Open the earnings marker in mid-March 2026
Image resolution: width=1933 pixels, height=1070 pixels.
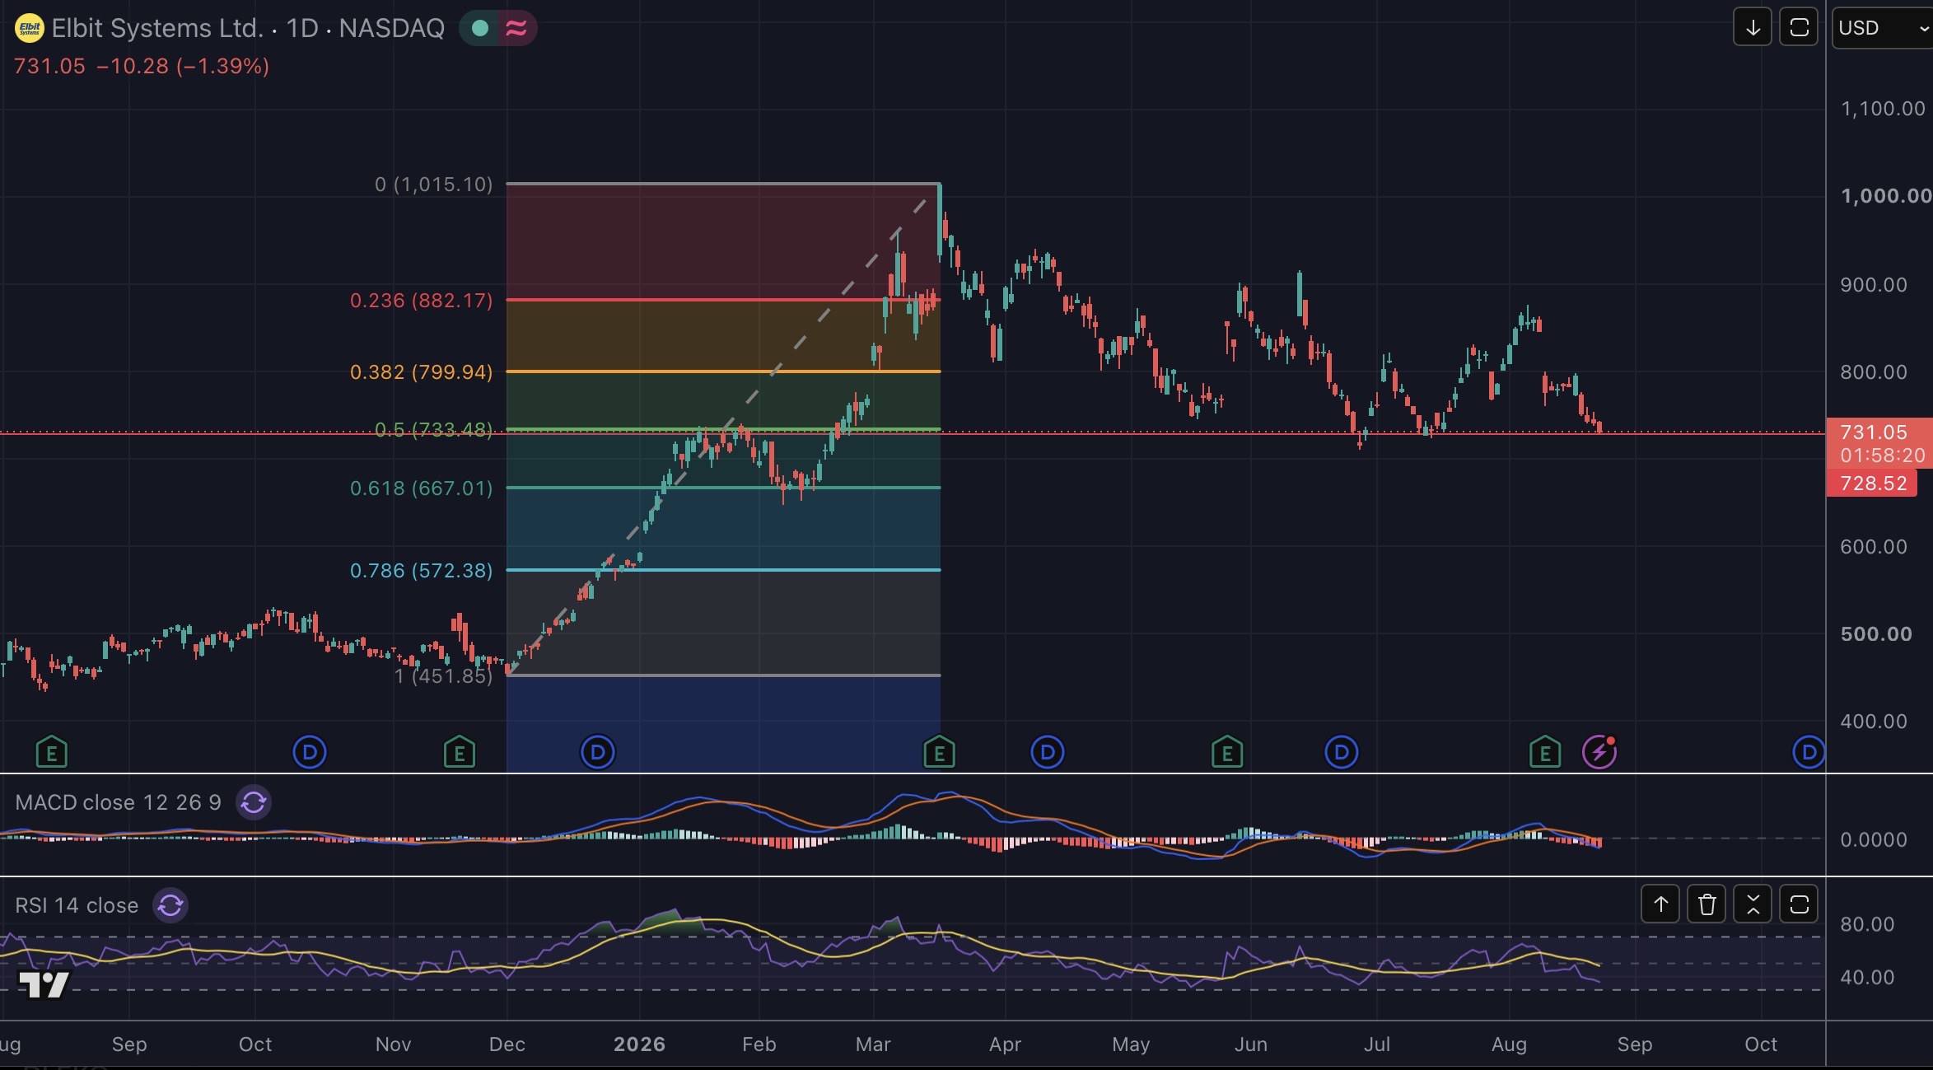pyautogui.click(x=940, y=752)
